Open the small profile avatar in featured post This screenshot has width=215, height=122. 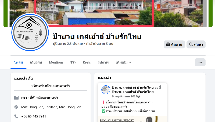pyautogui.click(x=106, y=90)
